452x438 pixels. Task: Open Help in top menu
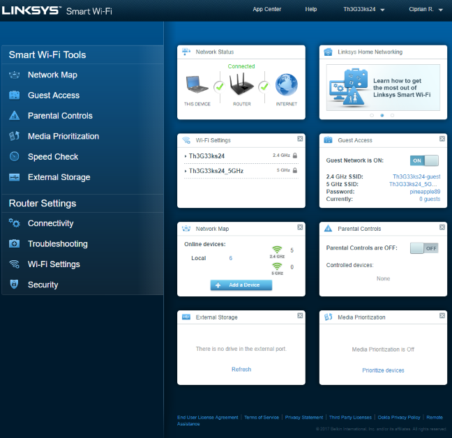[311, 9]
